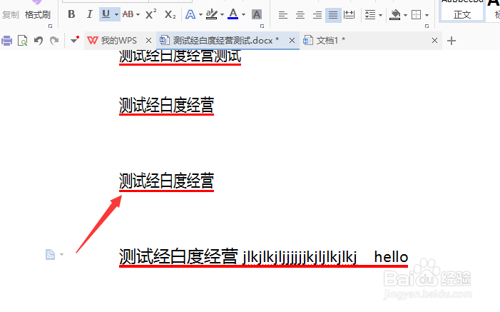
Task: Toggle italic formatting
Action: (x=90, y=14)
